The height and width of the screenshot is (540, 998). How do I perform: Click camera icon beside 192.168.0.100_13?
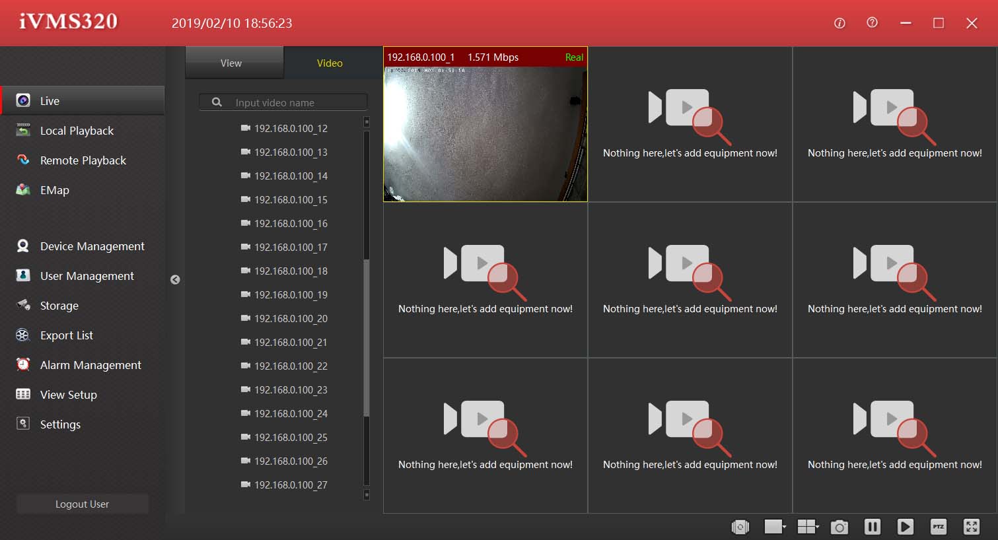point(246,152)
